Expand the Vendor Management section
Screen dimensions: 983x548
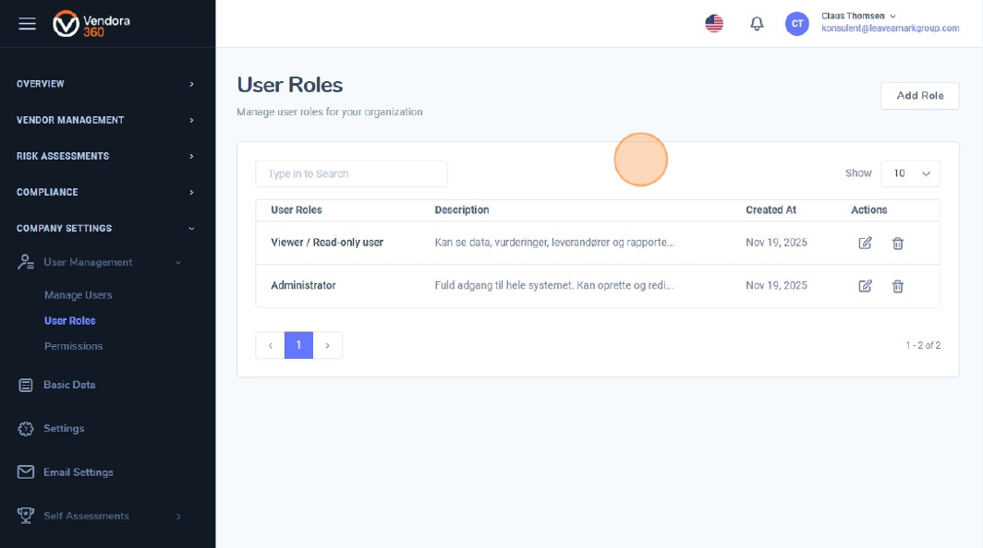(106, 120)
